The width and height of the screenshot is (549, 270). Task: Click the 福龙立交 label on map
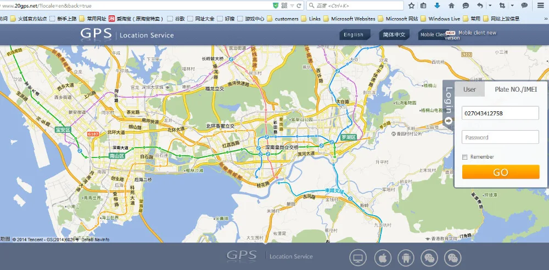[x=215, y=89]
